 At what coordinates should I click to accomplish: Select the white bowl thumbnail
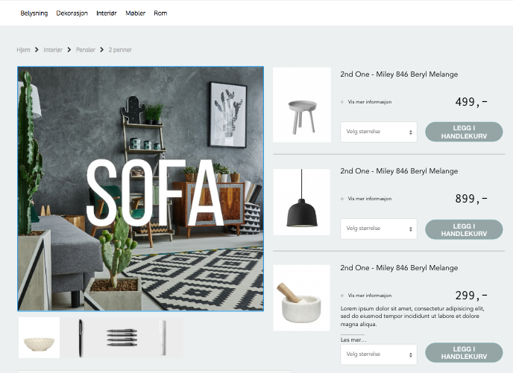39,338
